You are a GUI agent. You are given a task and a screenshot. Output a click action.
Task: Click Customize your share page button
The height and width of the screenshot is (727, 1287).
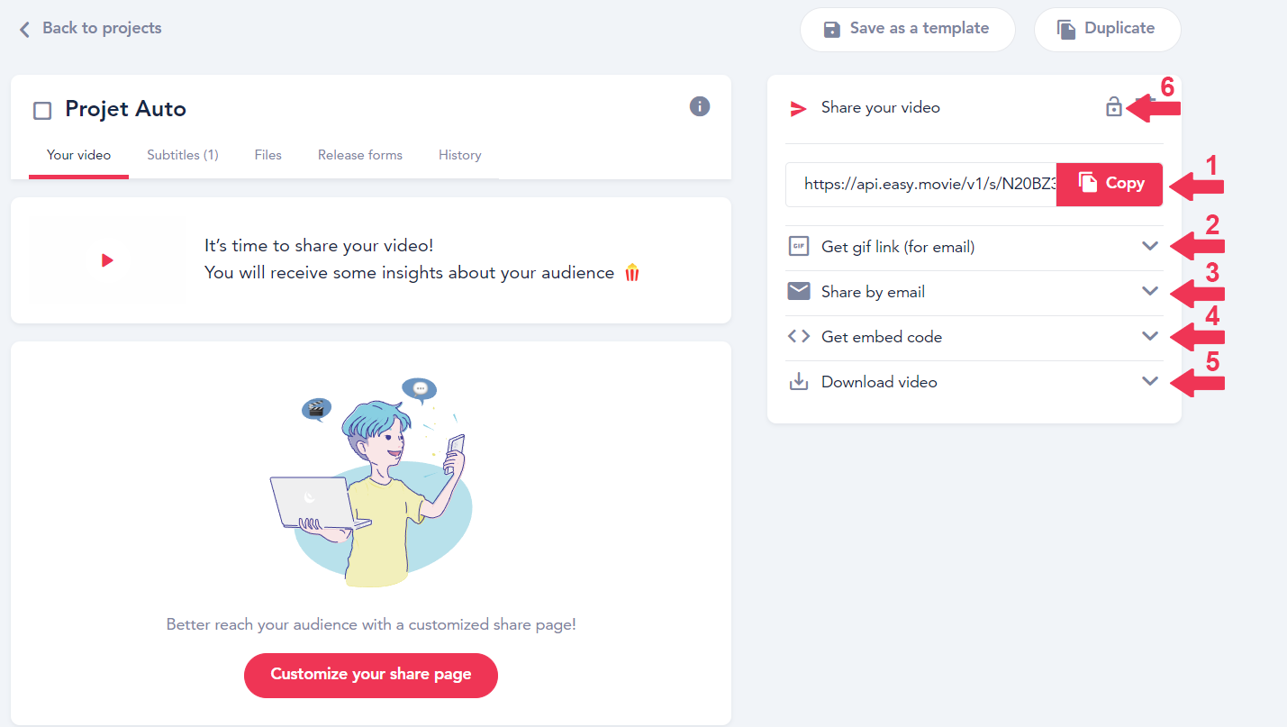(371, 675)
